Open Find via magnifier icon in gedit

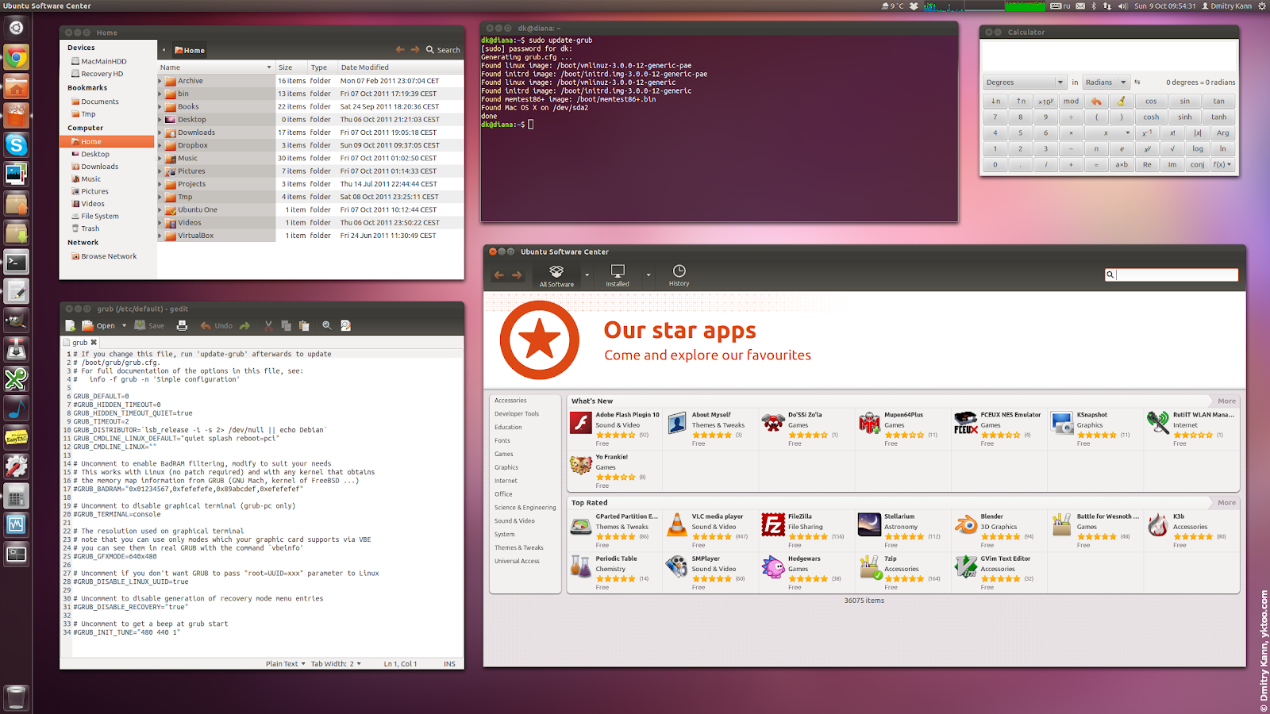[326, 325]
